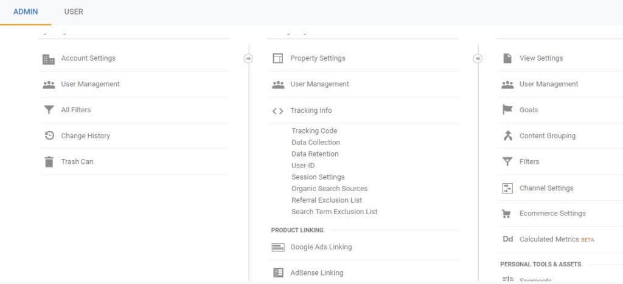Click the account User Management people icon
This screenshot has width=623, height=284.
[x=49, y=84]
